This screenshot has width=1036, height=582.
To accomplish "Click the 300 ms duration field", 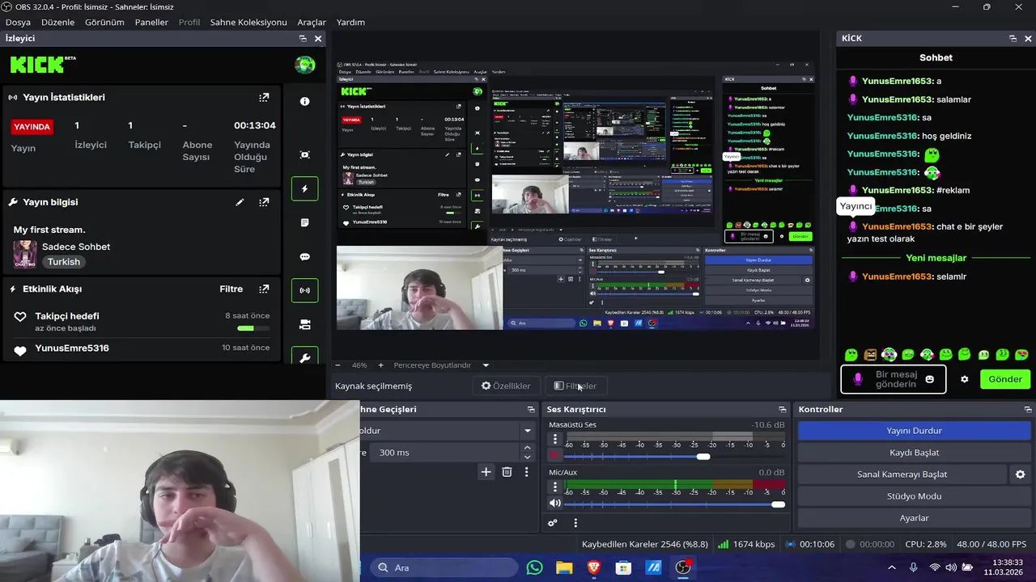I will click(x=445, y=453).
